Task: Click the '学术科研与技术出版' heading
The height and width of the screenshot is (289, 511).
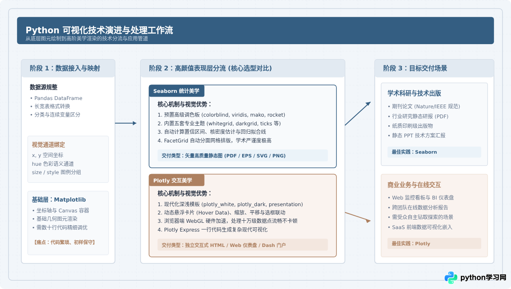Action: click(414, 93)
